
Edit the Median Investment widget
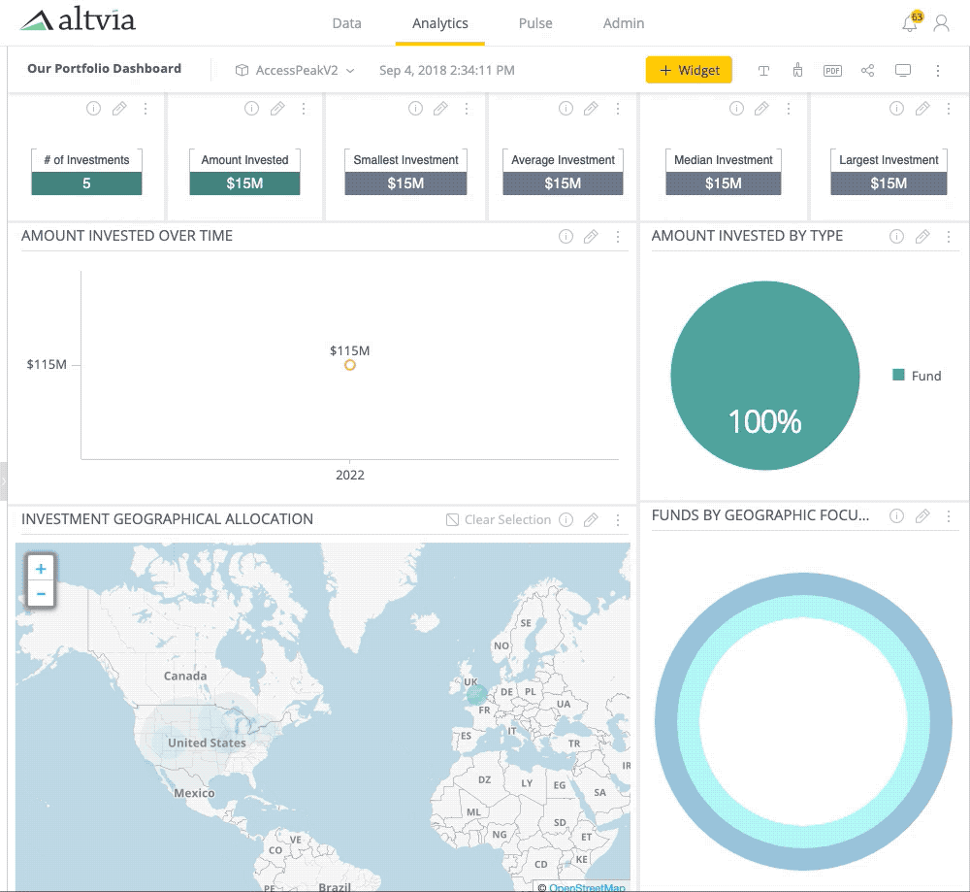click(762, 109)
